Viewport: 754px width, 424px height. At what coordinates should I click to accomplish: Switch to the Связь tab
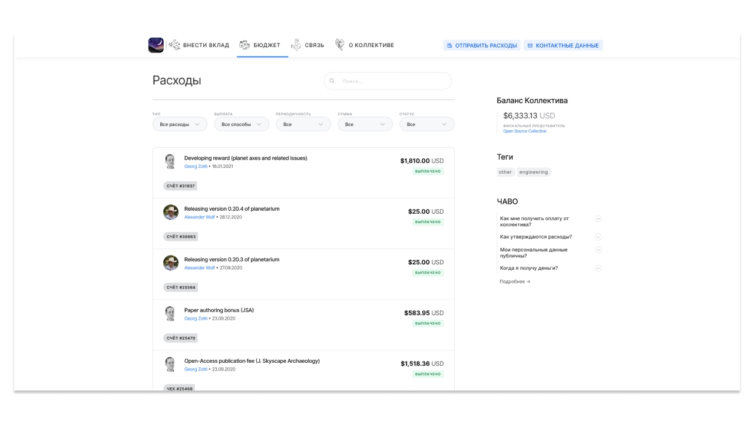pyautogui.click(x=307, y=45)
